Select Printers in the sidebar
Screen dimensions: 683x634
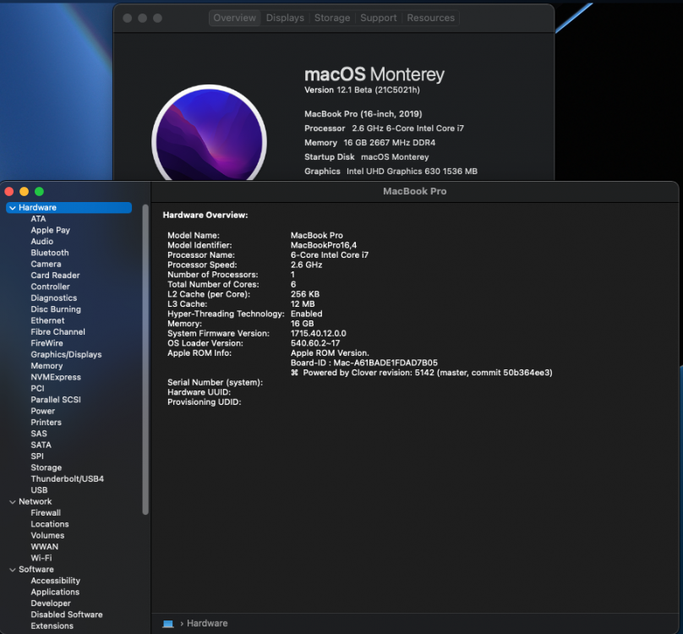(x=46, y=423)
